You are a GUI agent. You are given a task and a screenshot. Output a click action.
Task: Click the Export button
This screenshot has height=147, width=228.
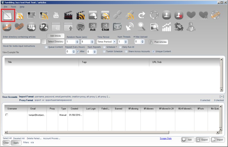203,140
